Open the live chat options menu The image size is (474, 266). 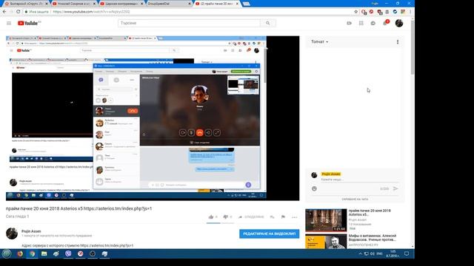[398, 42]
